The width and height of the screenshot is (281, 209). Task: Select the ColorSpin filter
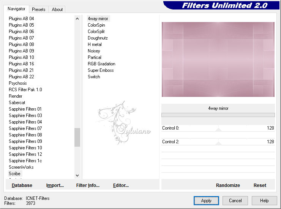(x=96, y=25)
